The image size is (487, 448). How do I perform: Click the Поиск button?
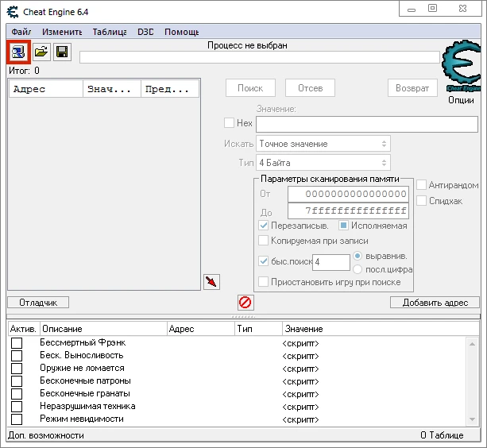250,88
